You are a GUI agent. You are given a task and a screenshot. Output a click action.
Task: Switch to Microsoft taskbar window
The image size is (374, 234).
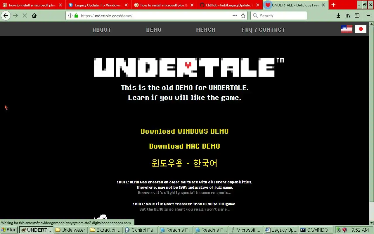246,230
